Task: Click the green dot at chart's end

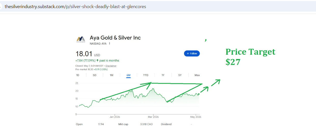Action: [x=199, y=94]
